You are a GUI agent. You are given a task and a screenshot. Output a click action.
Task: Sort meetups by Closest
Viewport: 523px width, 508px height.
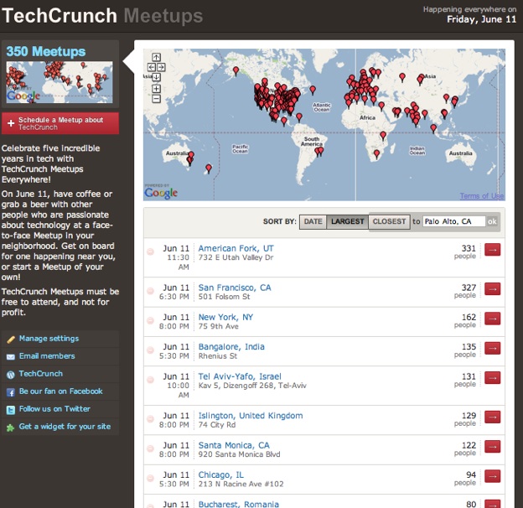coord(389,222)
